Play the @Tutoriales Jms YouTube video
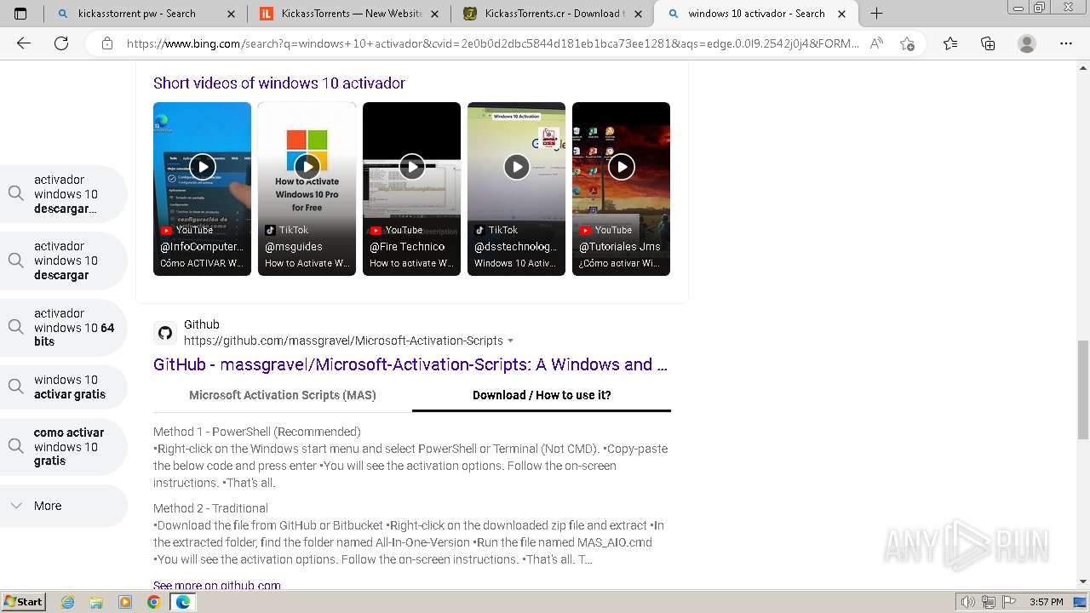 (x=621, y=166)
